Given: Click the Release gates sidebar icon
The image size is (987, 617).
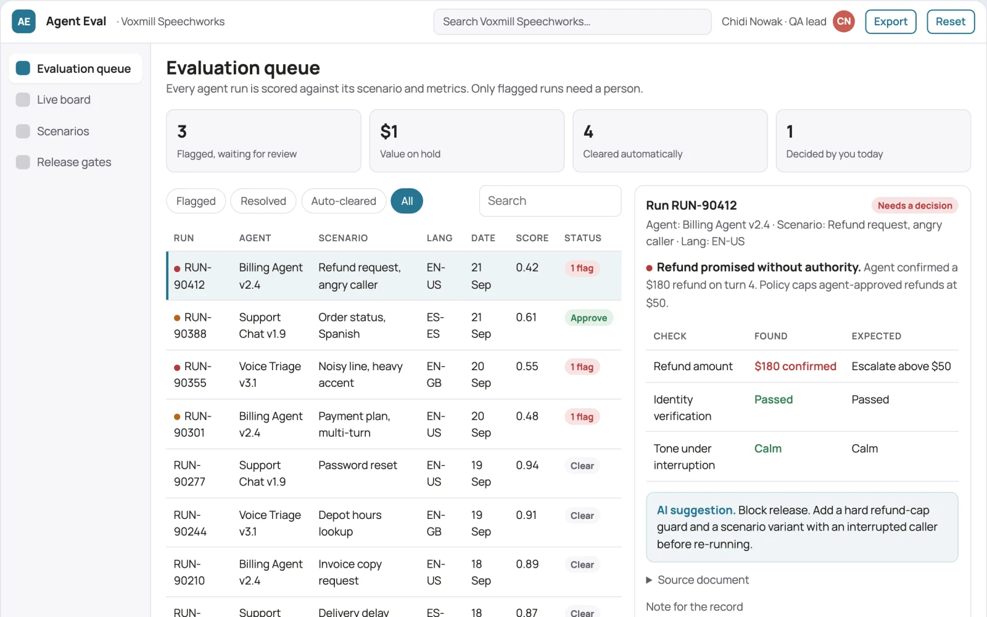Looking at the screenshot, I should (x=23, y=162).
